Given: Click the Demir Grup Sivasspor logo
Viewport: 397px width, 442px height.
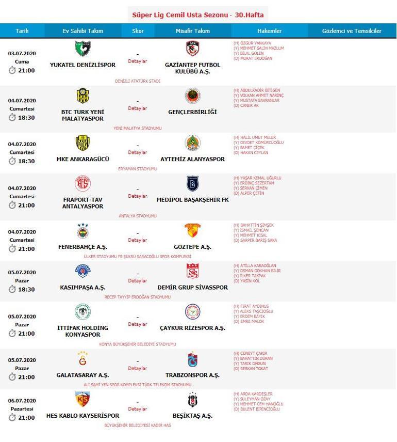Looking at the screenshot, I should coord(193,271).
